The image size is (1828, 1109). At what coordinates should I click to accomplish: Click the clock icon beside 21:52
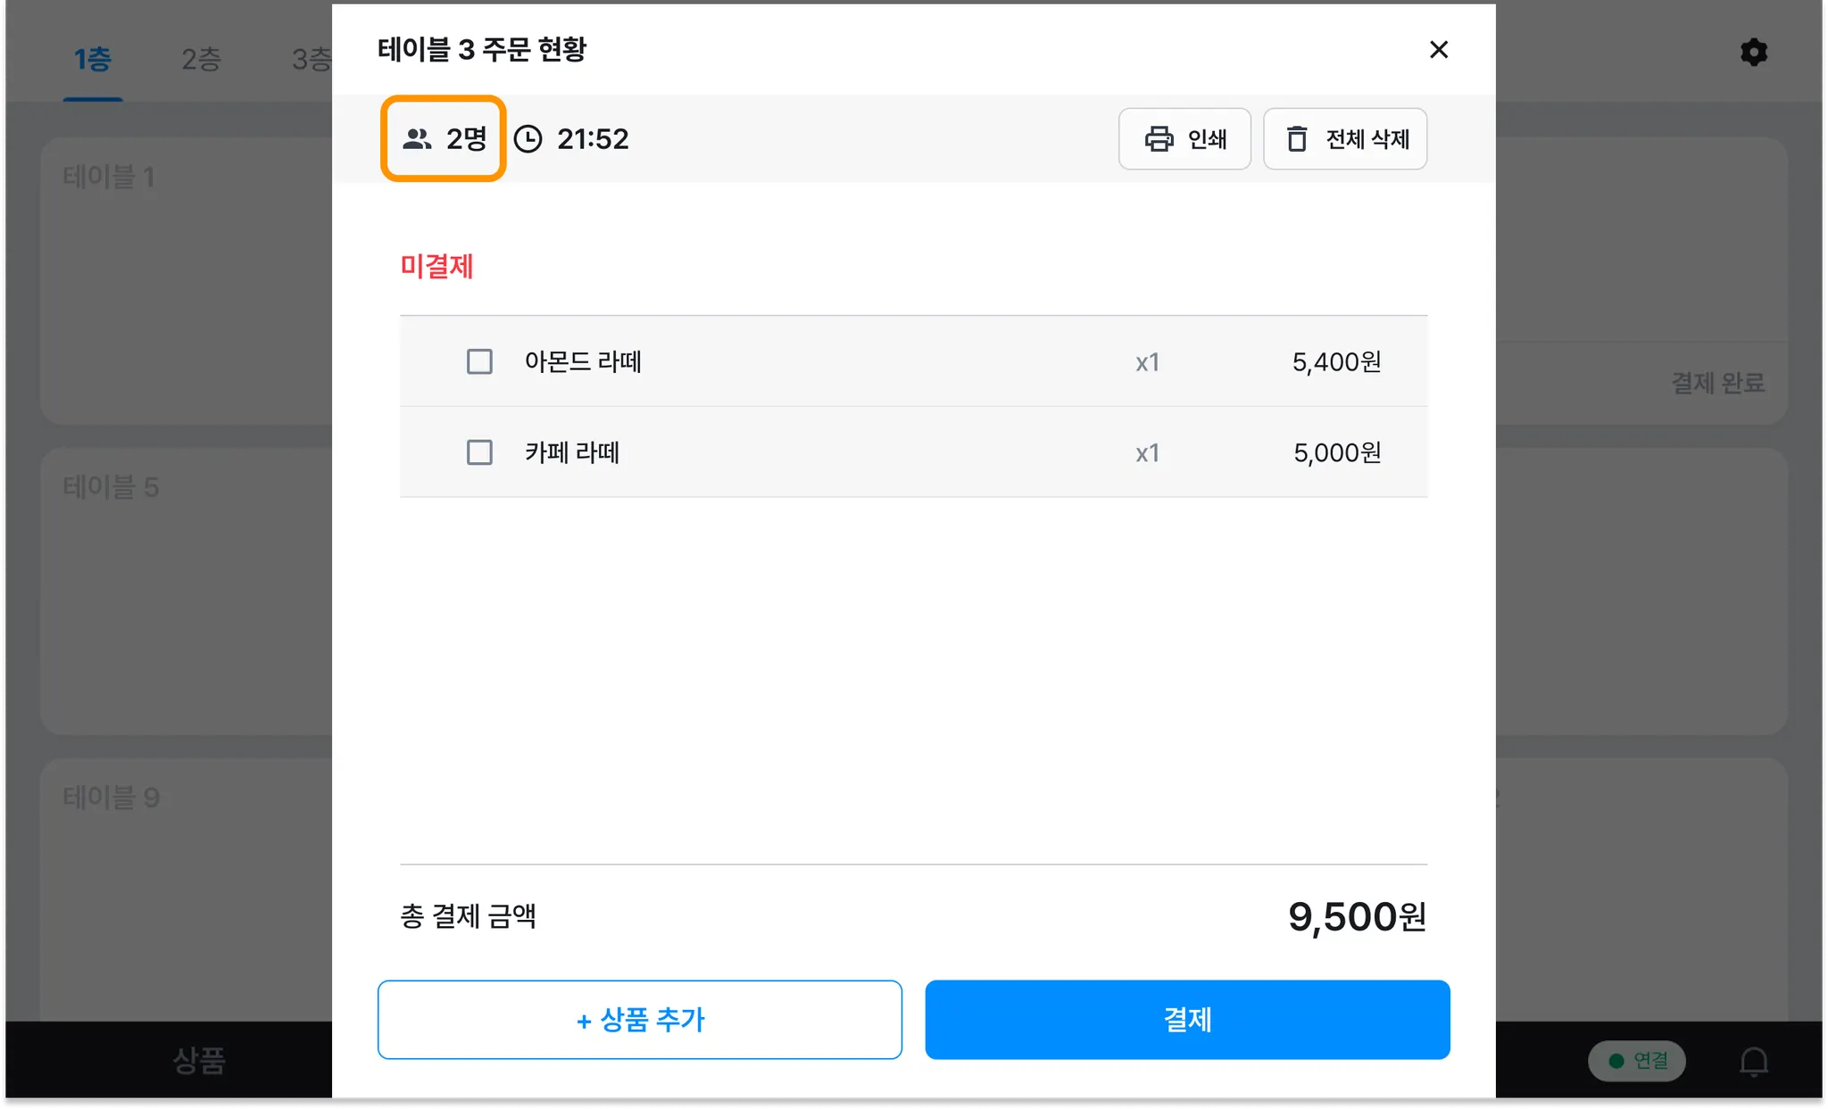click(x=528, y=139)
